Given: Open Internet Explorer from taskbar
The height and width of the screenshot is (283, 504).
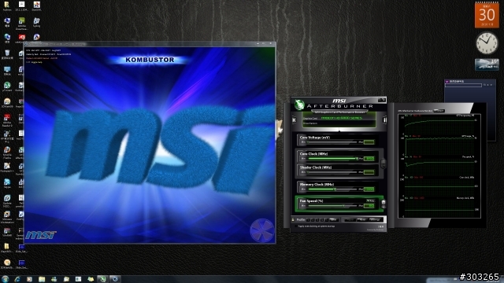Looking at the screenshot, I should point(17,279).
